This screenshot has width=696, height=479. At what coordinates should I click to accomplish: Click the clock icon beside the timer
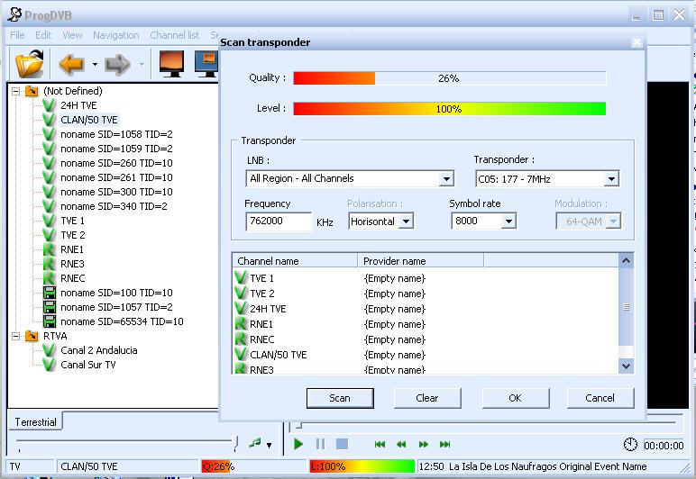(630, 445)
